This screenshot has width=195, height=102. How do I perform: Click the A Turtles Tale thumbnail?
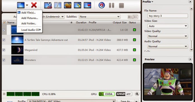(x=17, y=40)
